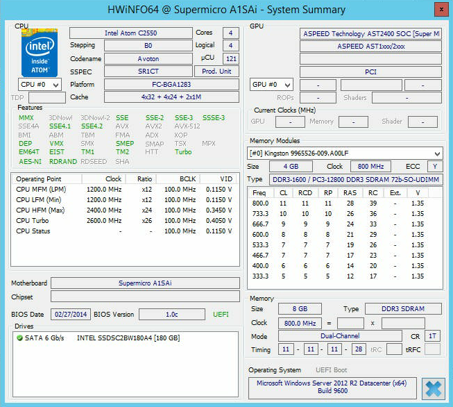This screenshot has width=453, height=407.
Task: Select the SR1CT SSPEC value
Action: pos(148,71)
